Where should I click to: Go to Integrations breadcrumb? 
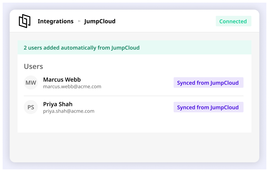point(56,21)
